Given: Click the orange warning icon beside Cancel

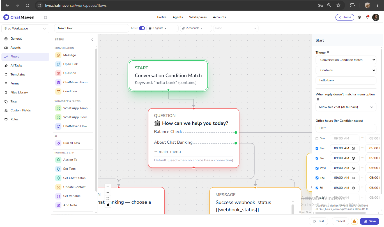Looking at the screenshot, I should click(x=354, y=221).
